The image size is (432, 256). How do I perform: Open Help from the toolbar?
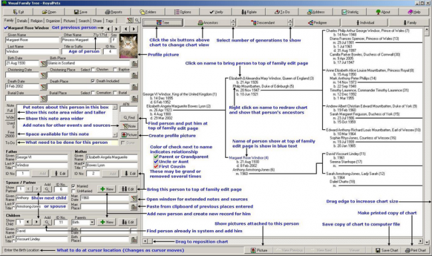point(414,12)
